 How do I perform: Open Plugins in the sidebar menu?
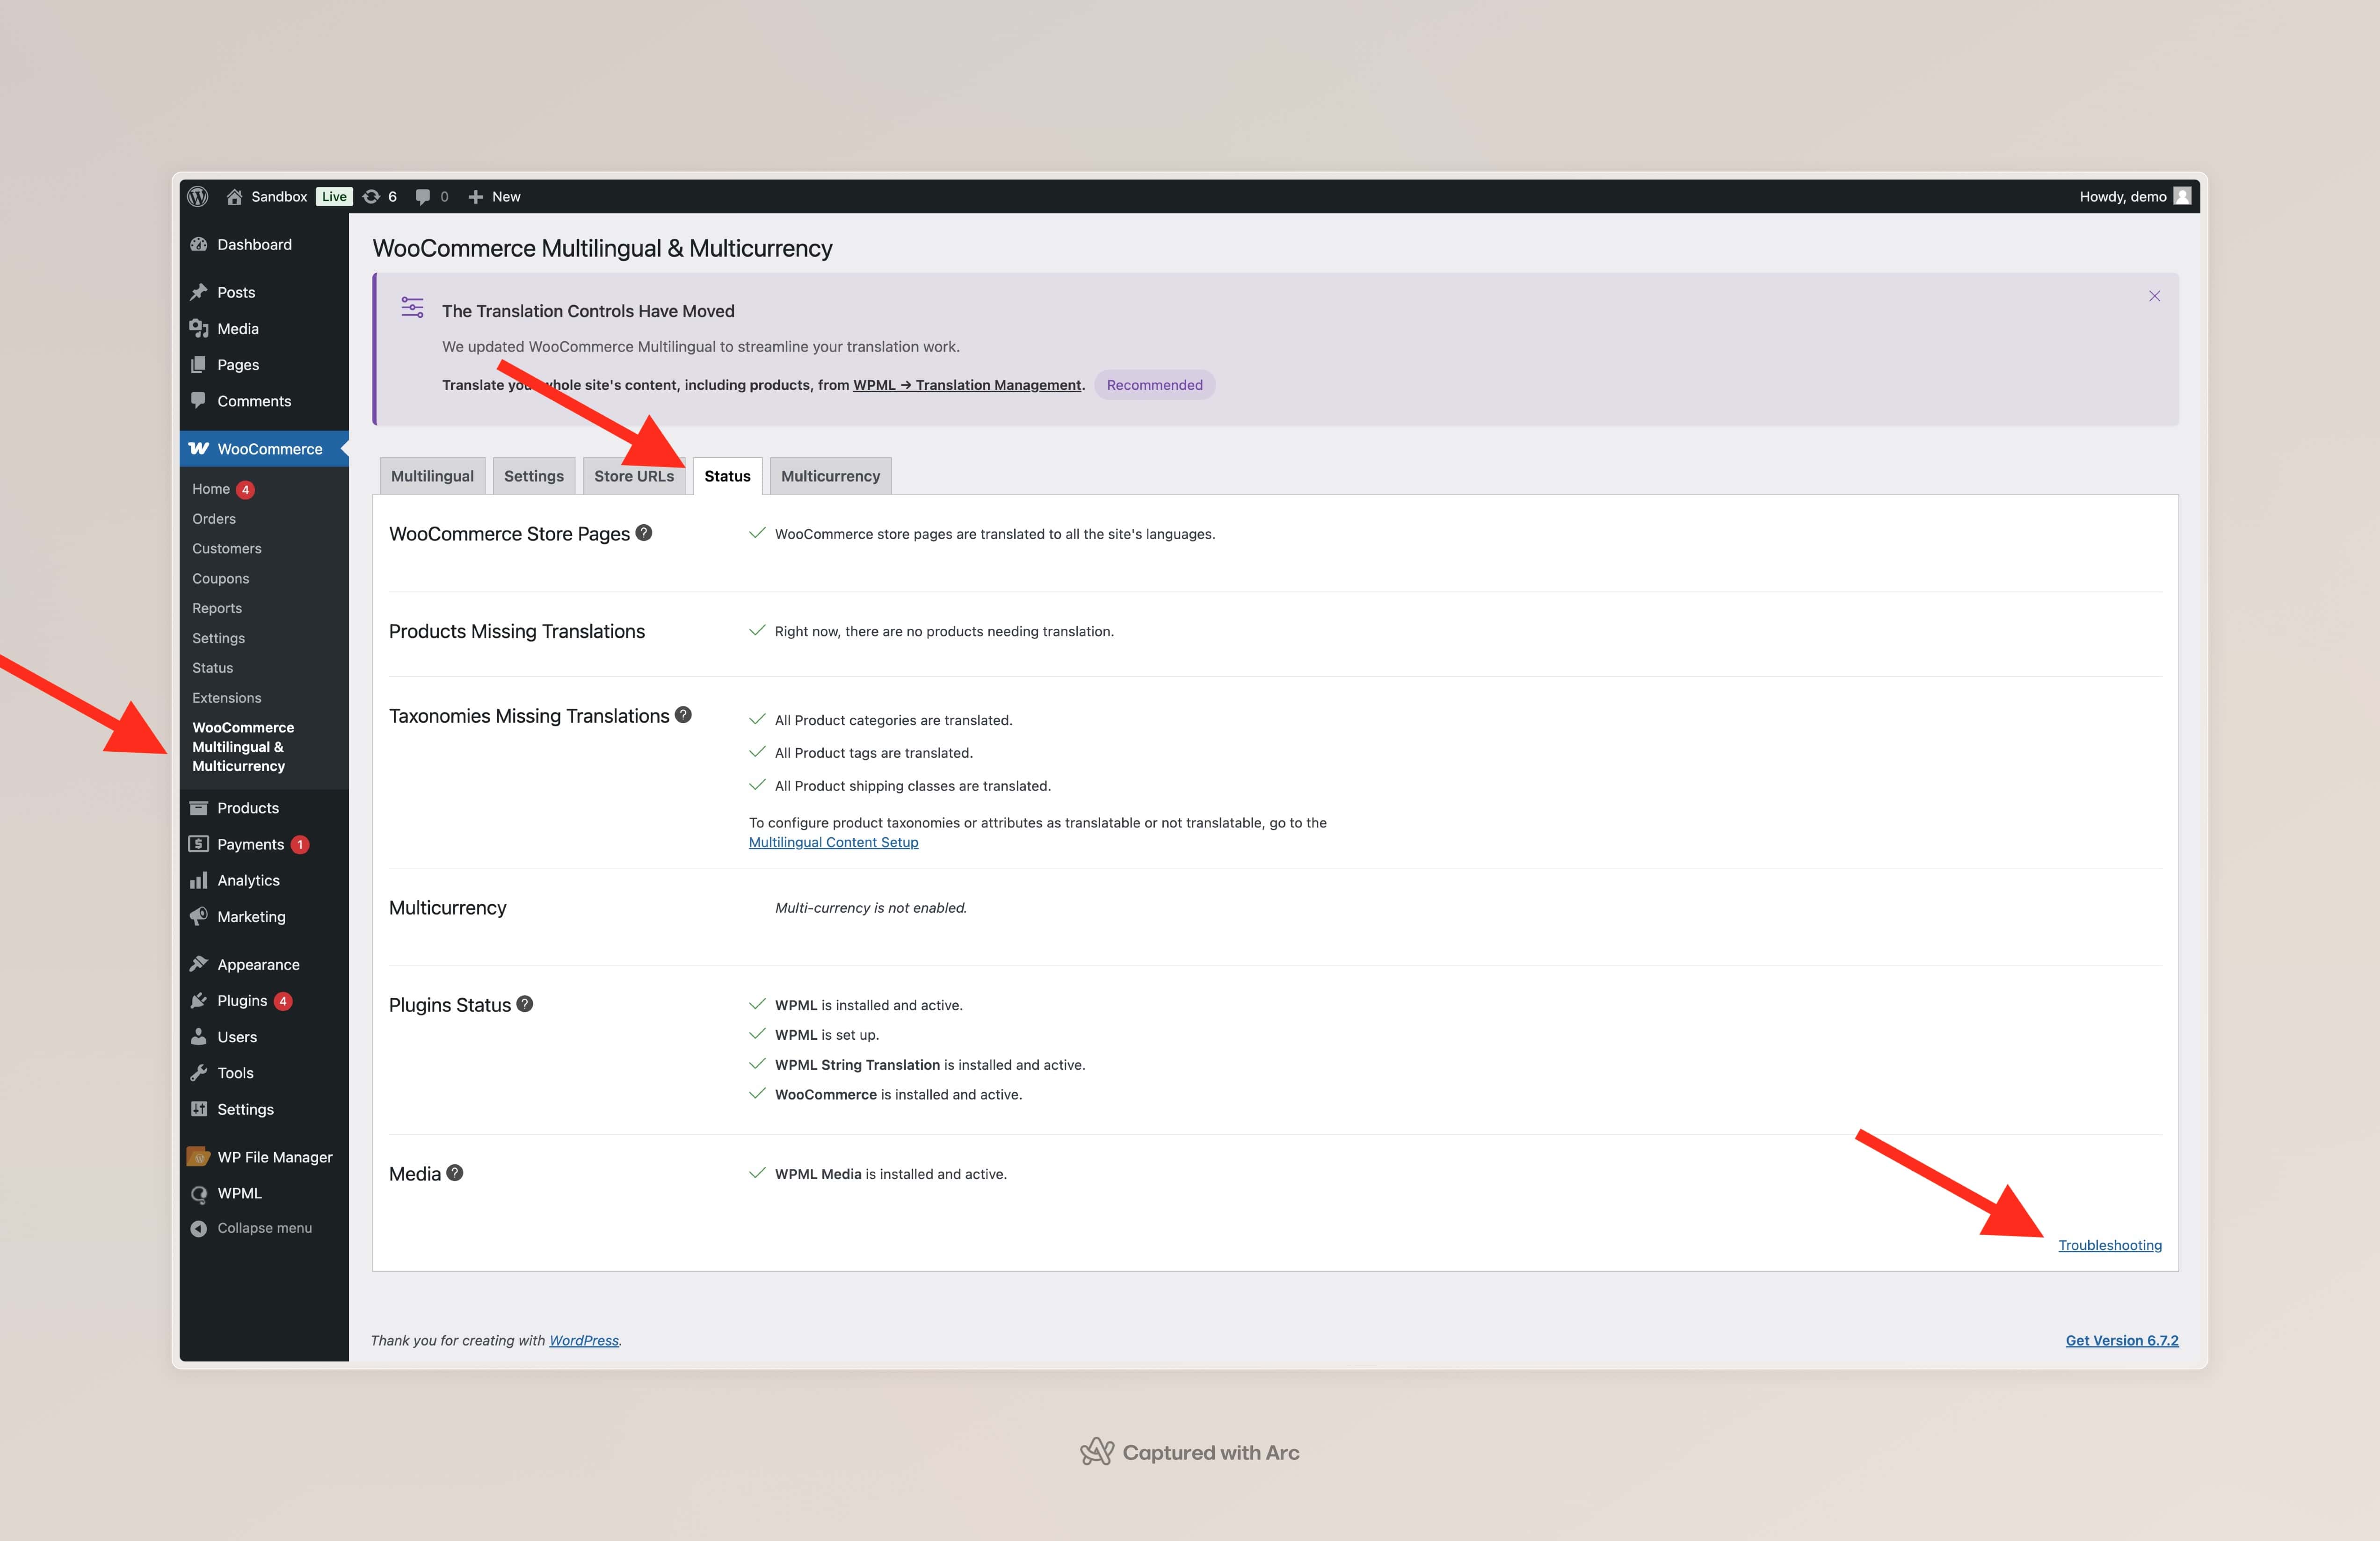click(242, 1001)
